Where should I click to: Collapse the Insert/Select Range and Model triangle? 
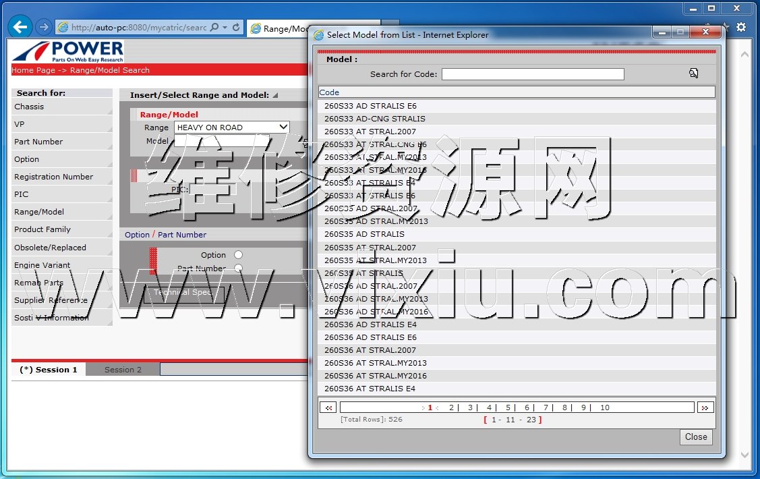coord(275,95)
